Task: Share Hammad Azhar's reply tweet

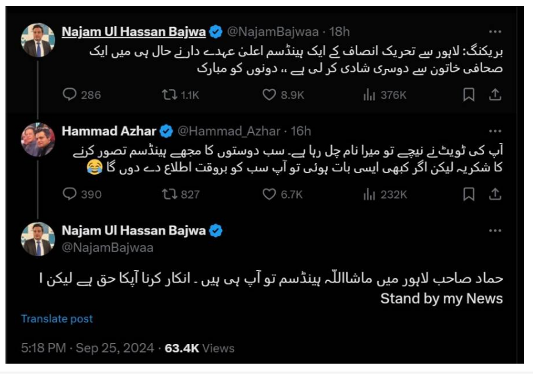Action: [x=495, y=194]
